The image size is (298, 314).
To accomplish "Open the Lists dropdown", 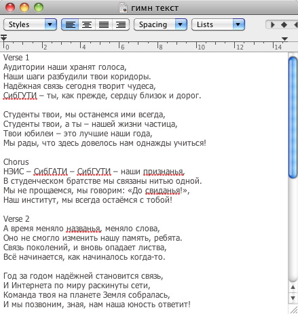I will pos(218,24).
